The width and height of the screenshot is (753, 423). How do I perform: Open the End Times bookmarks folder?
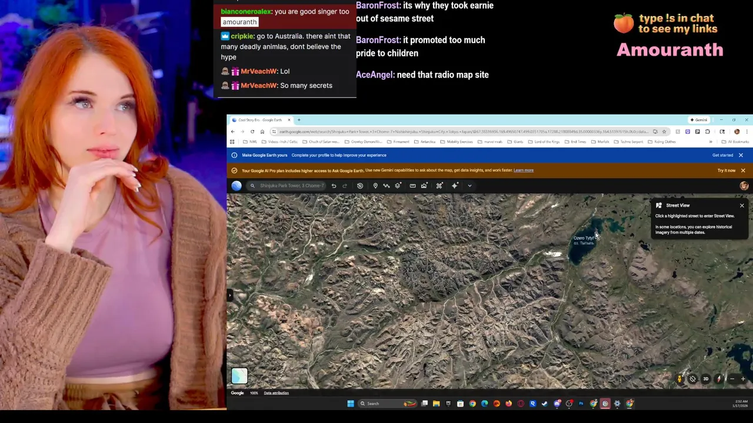(575, 142)
